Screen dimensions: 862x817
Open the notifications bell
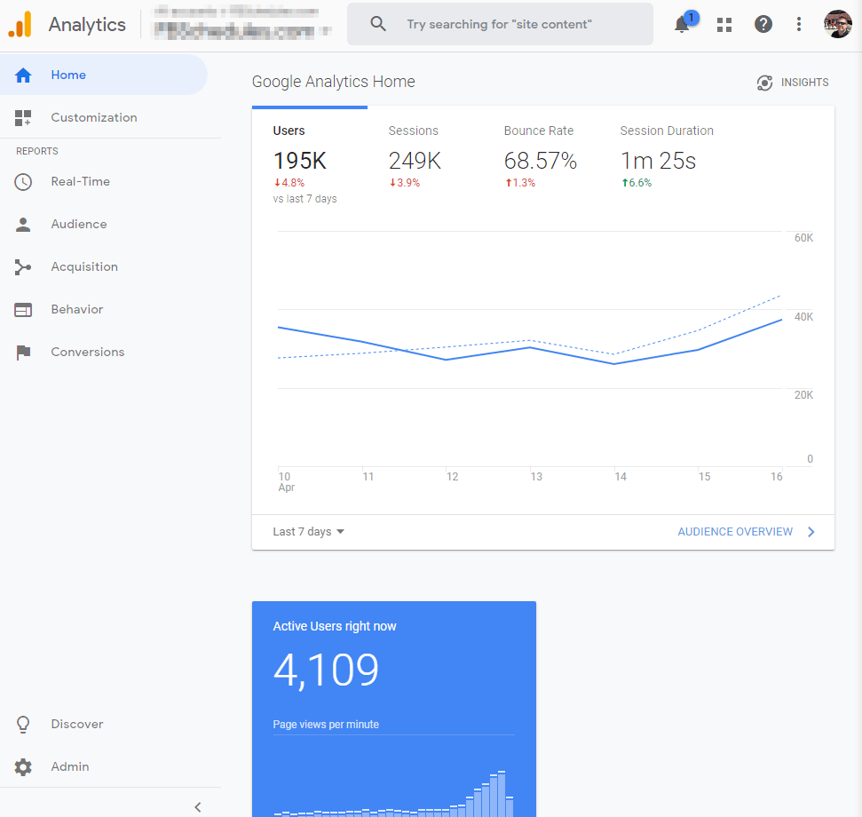(682, 24)
